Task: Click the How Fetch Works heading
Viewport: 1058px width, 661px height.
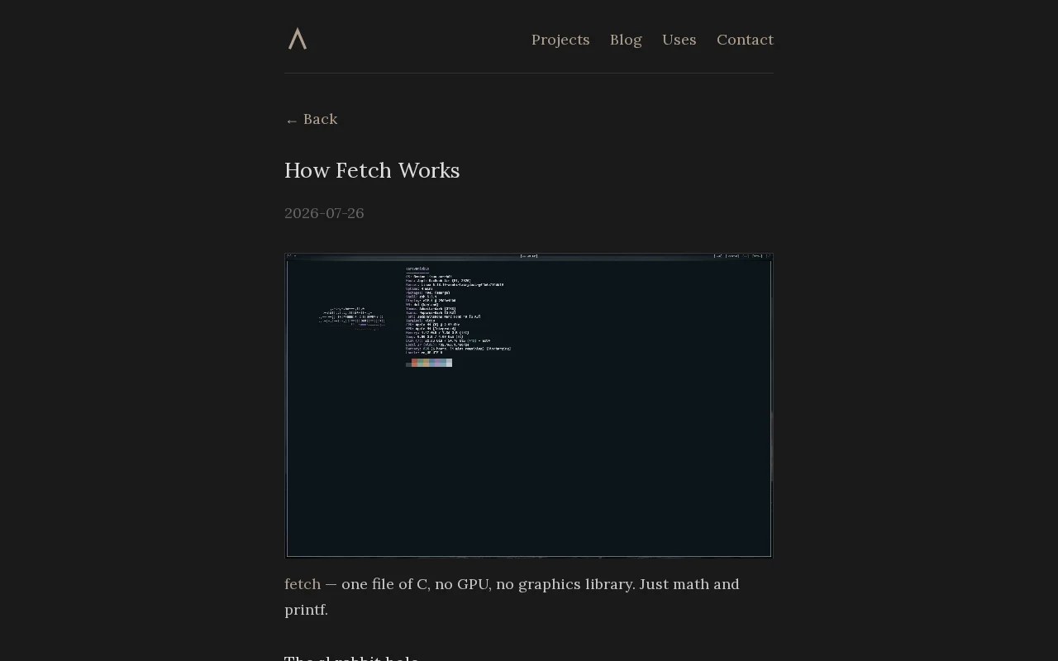Action: tap(372, 170)
